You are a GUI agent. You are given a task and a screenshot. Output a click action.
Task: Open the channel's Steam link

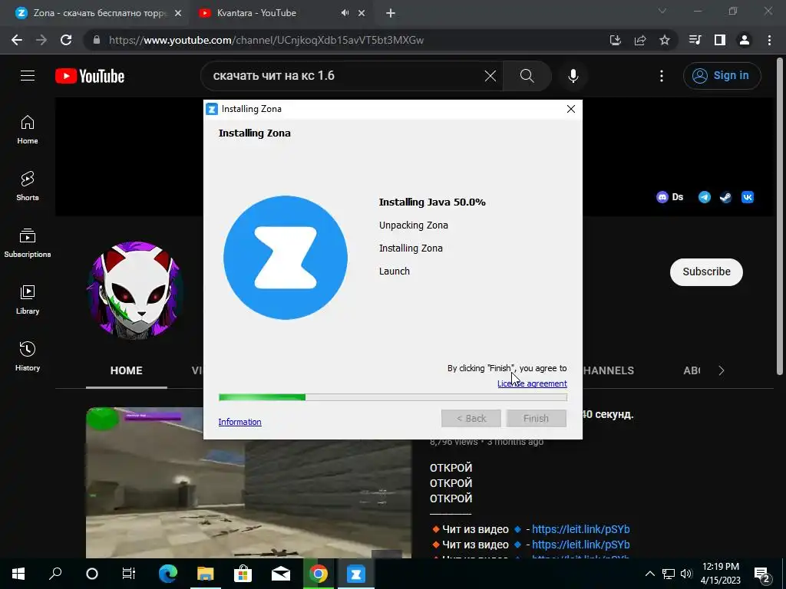click(725, 197)
